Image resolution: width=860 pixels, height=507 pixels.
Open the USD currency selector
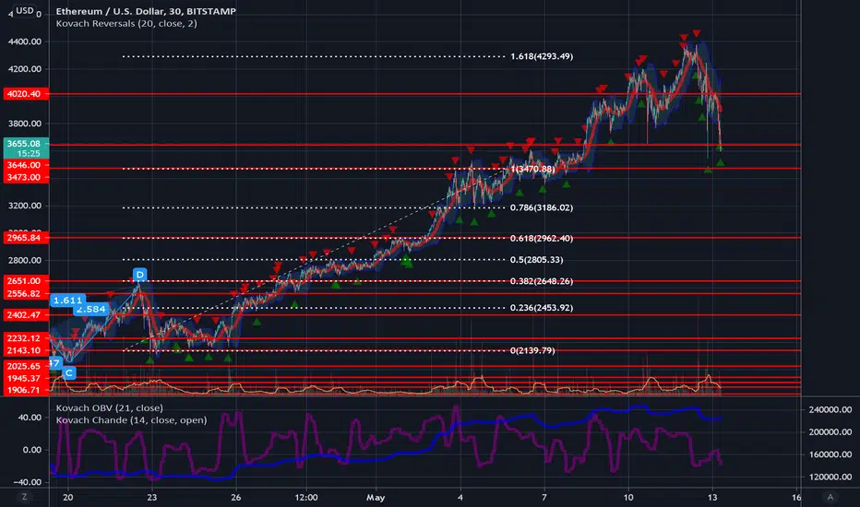pyautogui.click(x=24, y=10)
